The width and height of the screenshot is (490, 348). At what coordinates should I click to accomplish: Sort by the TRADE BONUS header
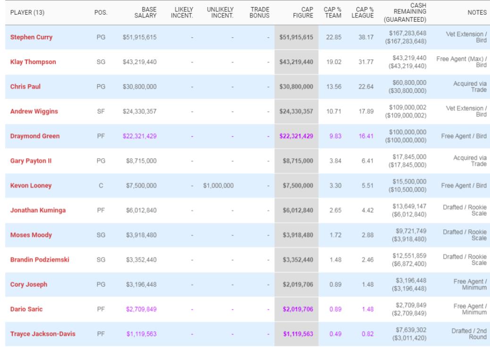point(259,12)
